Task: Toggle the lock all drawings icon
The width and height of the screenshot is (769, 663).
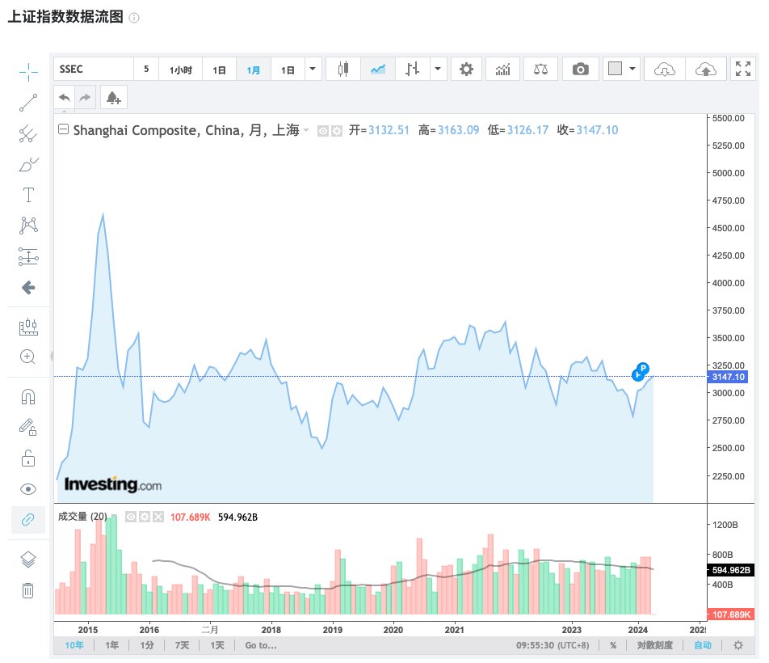Action: coord(28,458)
